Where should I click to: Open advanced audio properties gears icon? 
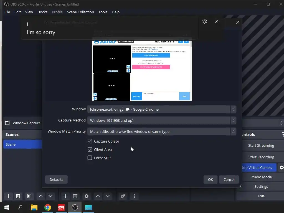tap(123, 196)
